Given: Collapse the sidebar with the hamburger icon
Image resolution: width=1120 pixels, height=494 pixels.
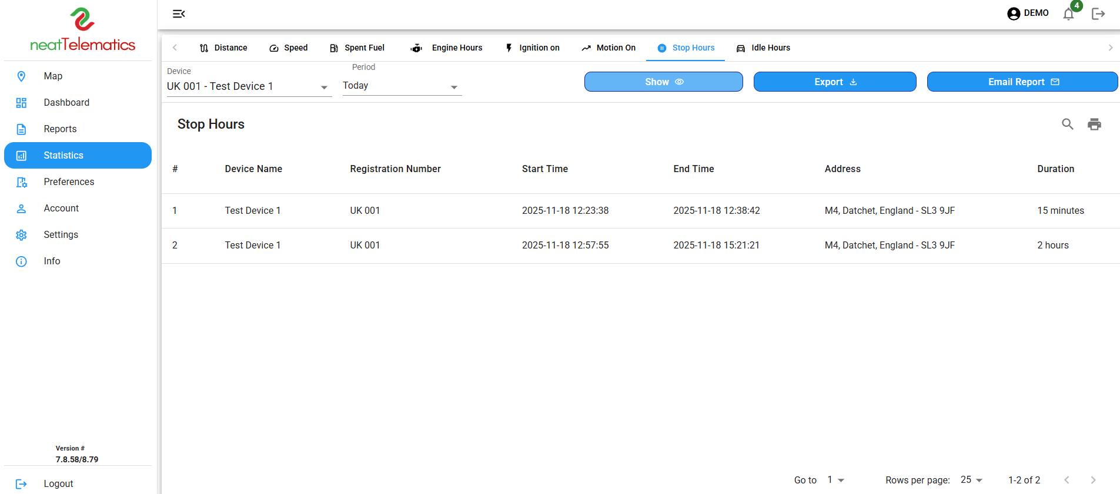Looking at the screenshot, I should [179, 14].
